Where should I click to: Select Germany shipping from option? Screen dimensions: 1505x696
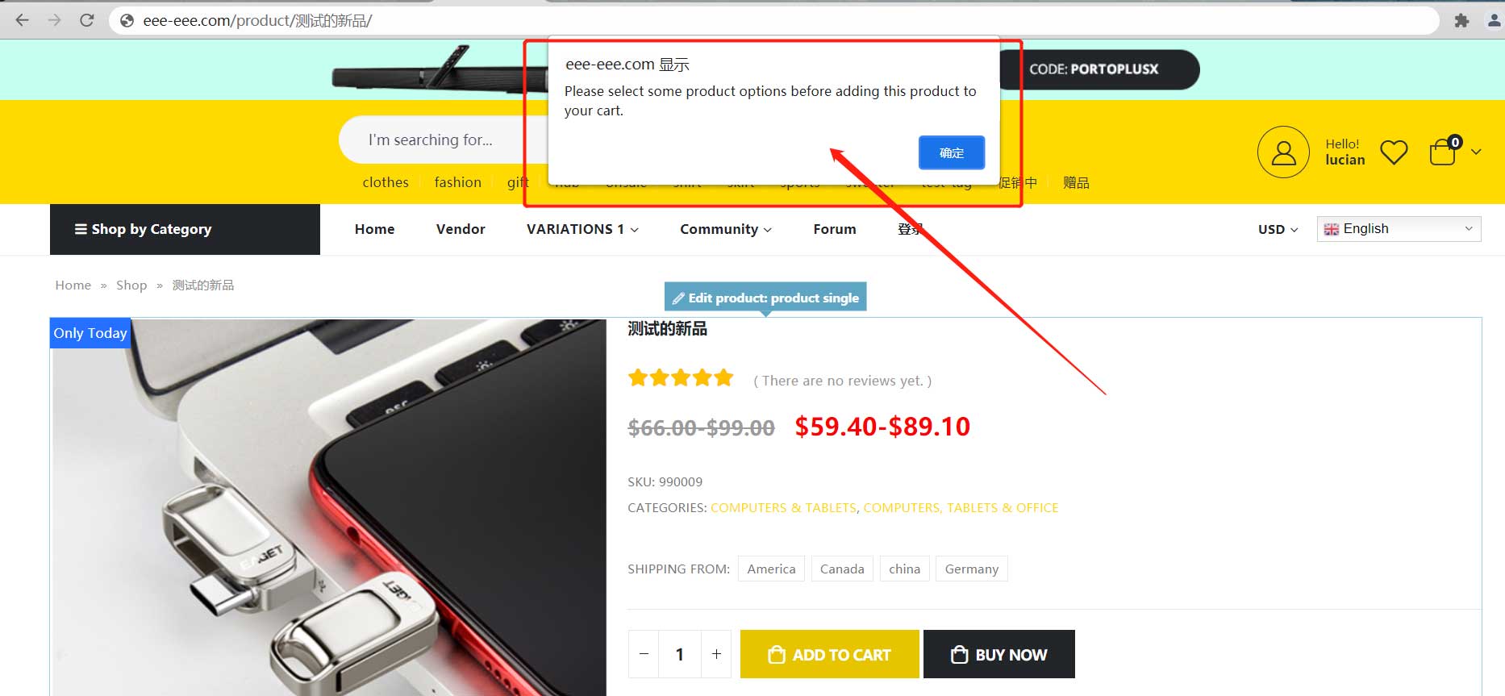click(972, 569)
